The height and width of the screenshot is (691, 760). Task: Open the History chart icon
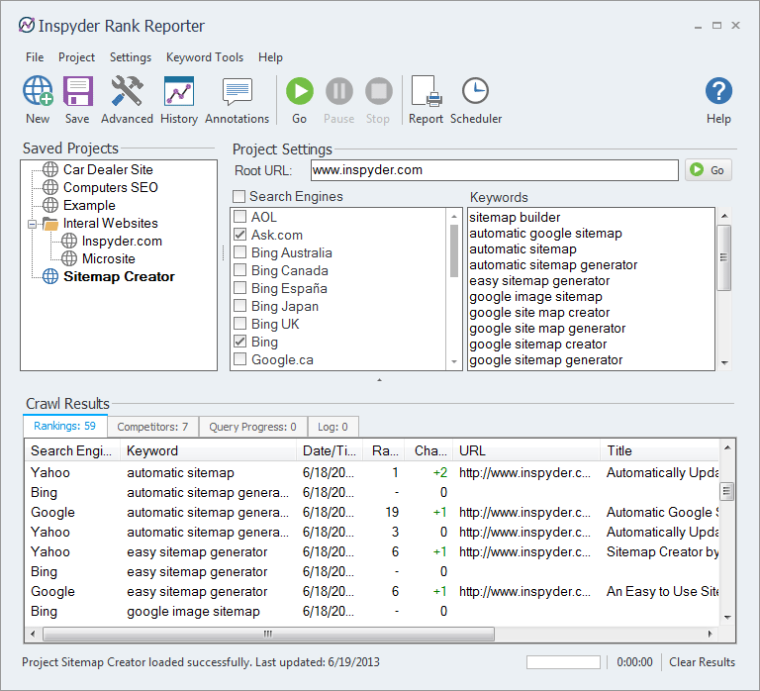point(179,91)
